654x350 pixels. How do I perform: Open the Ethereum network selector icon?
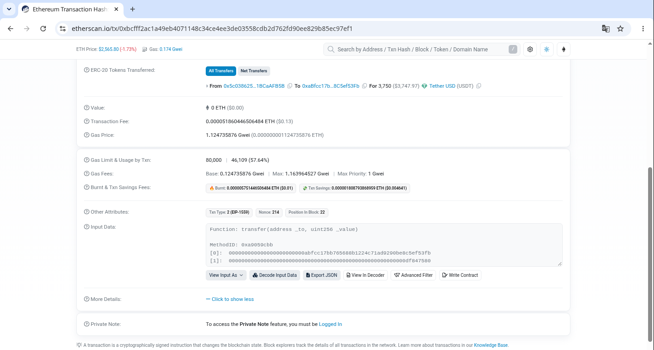(x=564, y=49)
